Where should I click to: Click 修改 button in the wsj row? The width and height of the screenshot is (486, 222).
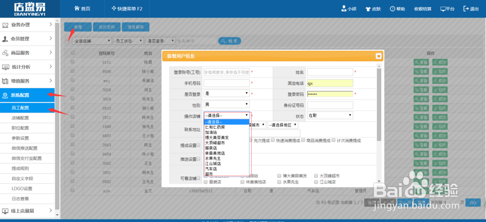pos(440,80)
